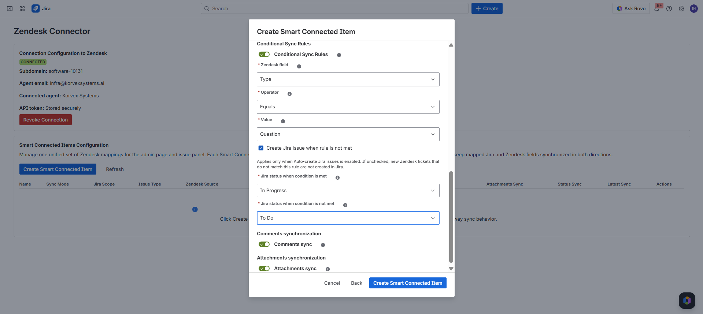Show info icon next to Operator
The image size is (703, 314).
point(289,94)
